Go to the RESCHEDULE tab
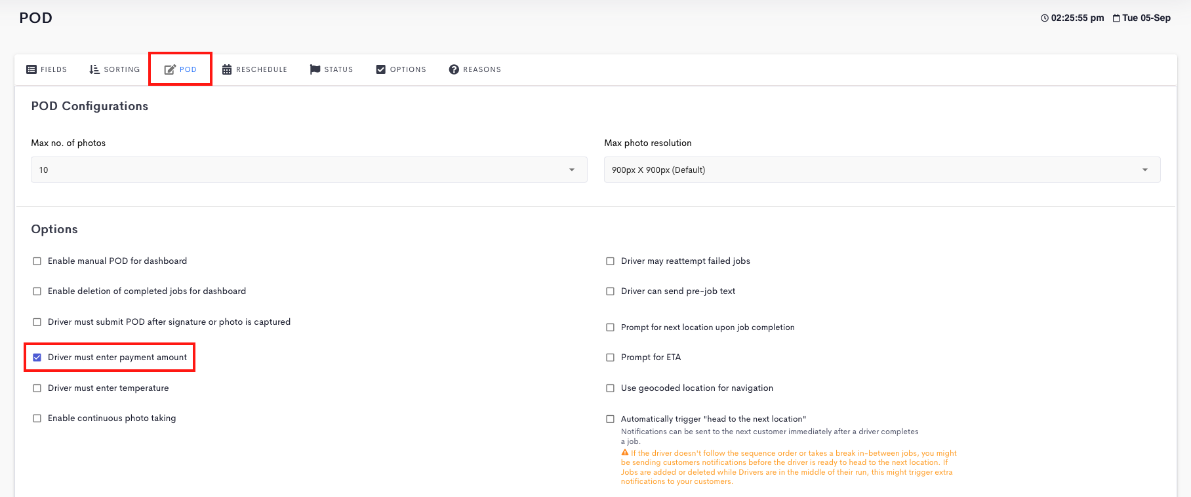The height and width of the screenshot is (497, 1191). tap(255, 69)
